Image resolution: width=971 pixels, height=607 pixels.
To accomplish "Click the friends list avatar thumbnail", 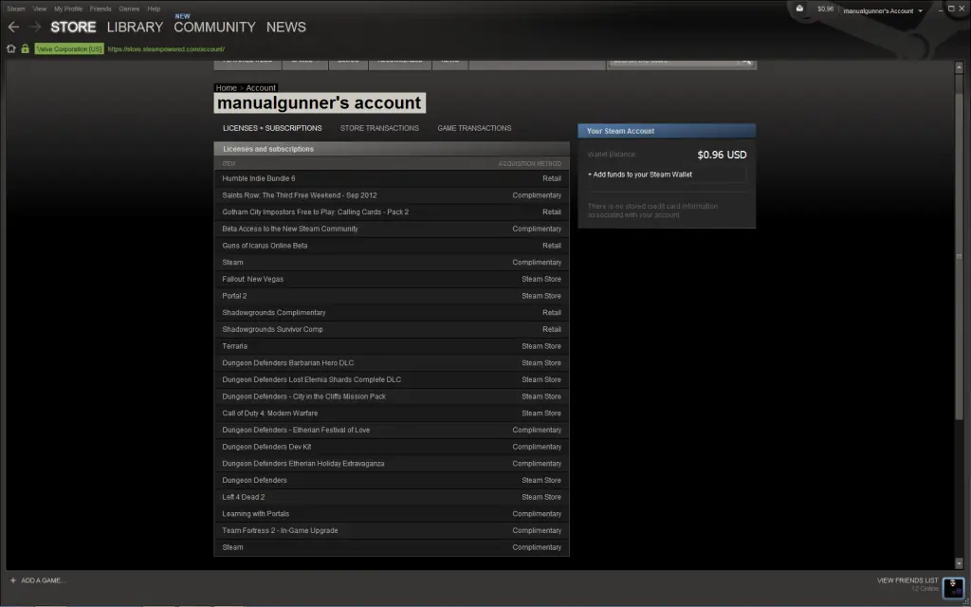I will [x=953, y=584].
